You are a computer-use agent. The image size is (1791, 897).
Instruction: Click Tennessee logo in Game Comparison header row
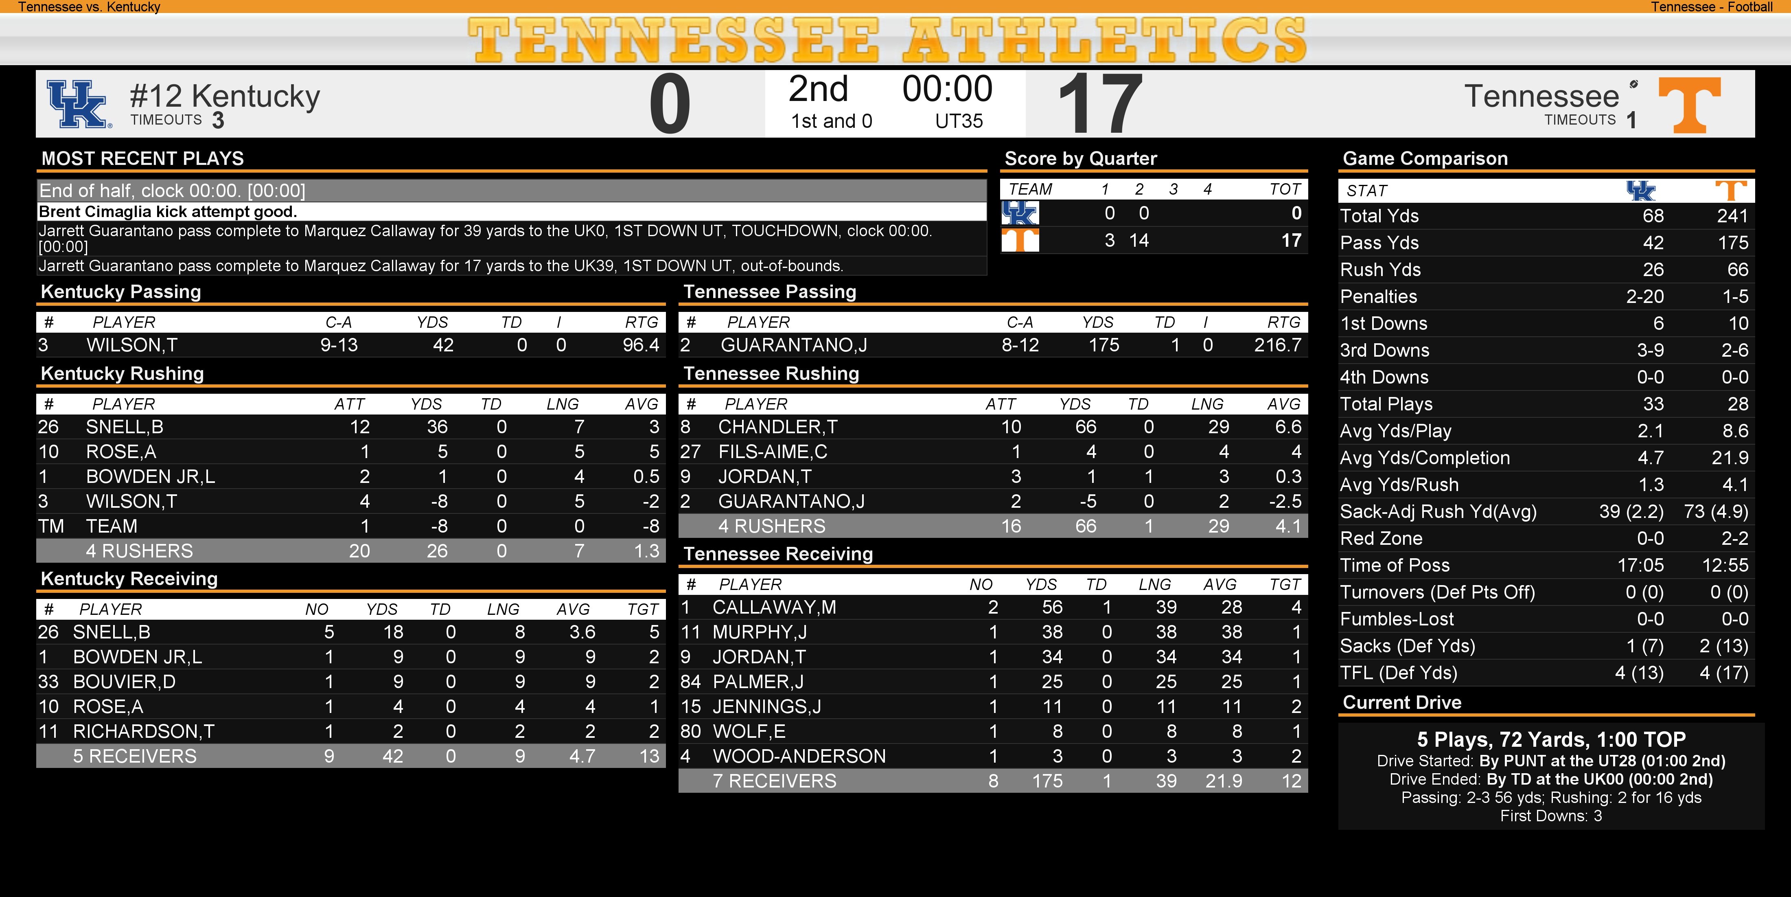click(x=1730, y=191)
